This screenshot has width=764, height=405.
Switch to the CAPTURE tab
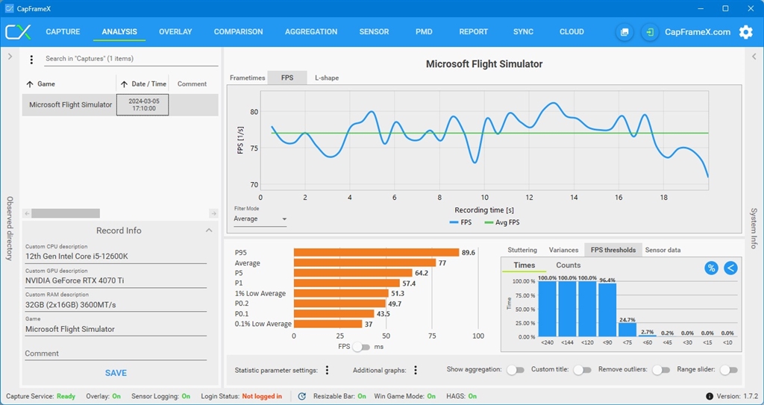63,31
